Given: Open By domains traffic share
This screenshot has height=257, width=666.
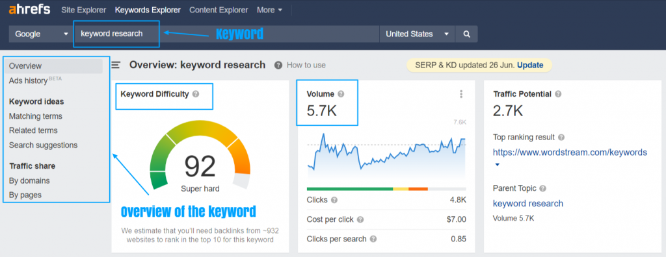Looking at the screenshot, I should click(29, 180).
